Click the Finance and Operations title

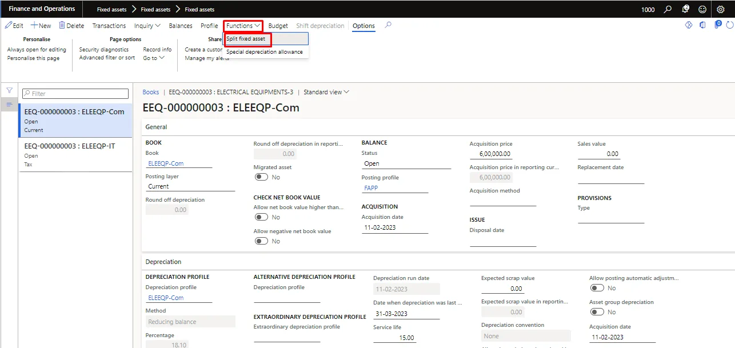tap(42, 9)
